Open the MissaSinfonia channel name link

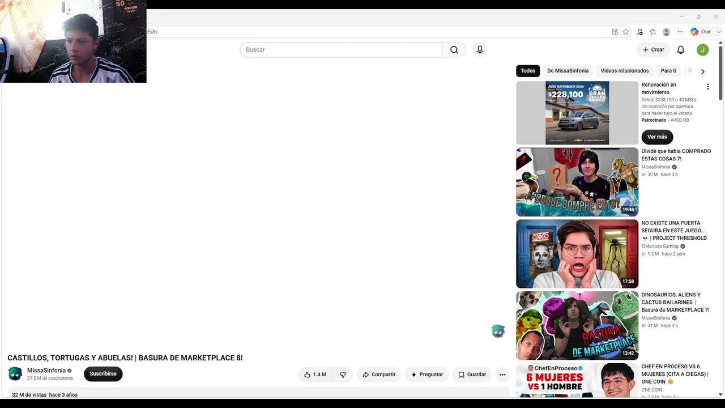(46, 371)
